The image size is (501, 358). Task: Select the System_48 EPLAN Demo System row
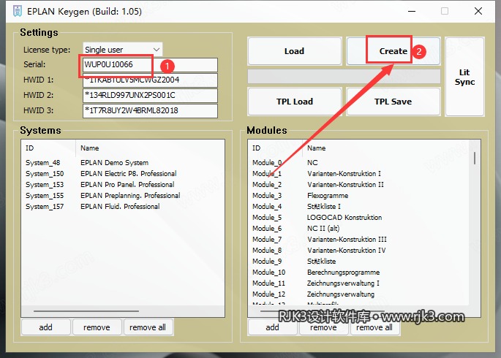coord(123,163)
